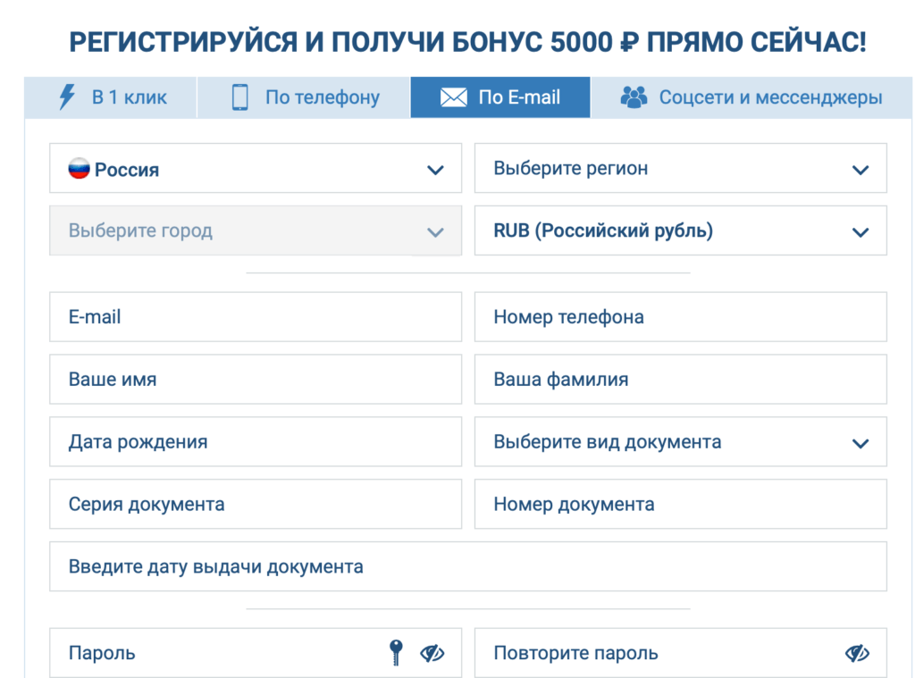Toggle password visibility in the Пароль field
This screenshot has width=915, height=678.
432,653
